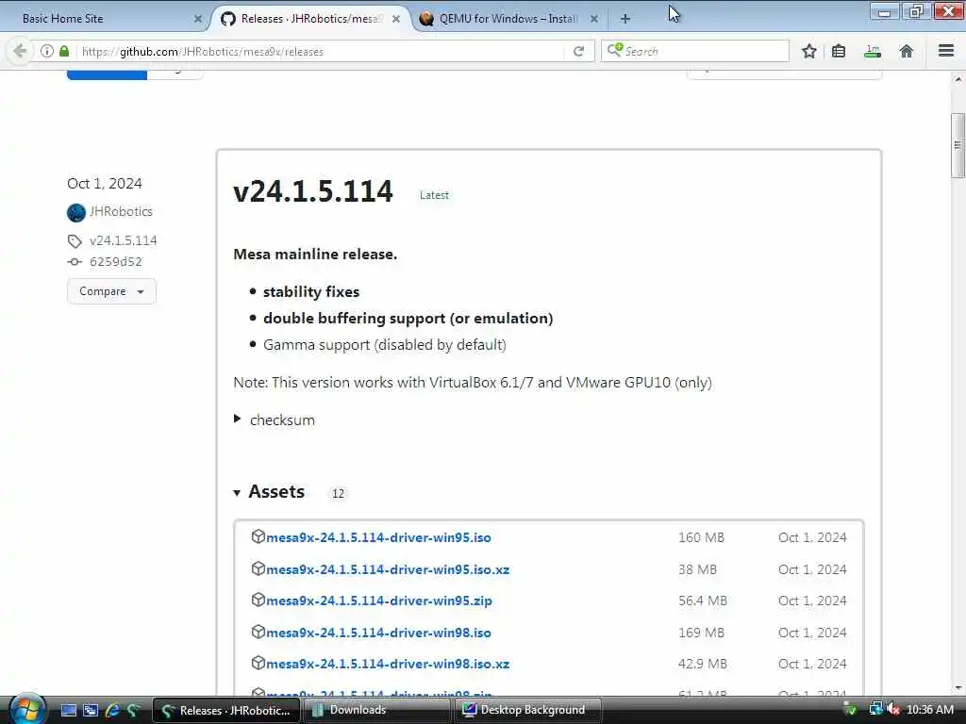
Task: Go back using the browser back arrow
Action: click(x=20, y=51)
